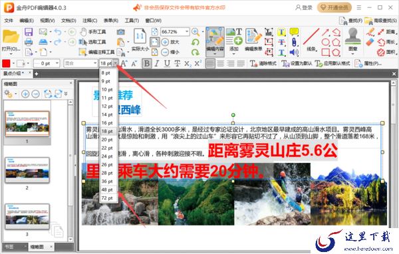Select the Area (面积) measuring tool
The height and width of the screenshot is (254, 399).
coord(387,52)
